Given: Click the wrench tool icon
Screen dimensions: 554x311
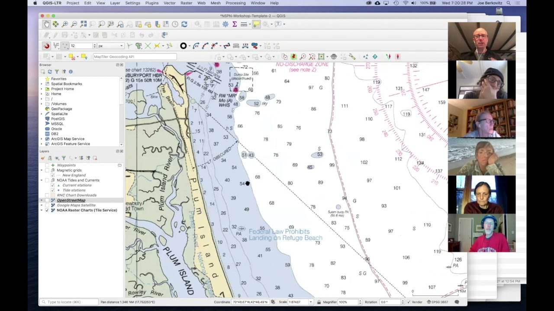Looking at the screenshot, I should click(352, 57).
